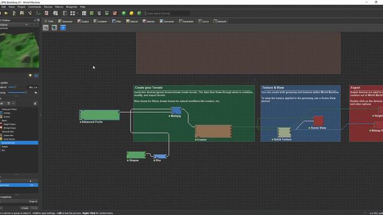
Task: Open dropdown arrow next to grid layout icon
Action: tap(77, 13)
